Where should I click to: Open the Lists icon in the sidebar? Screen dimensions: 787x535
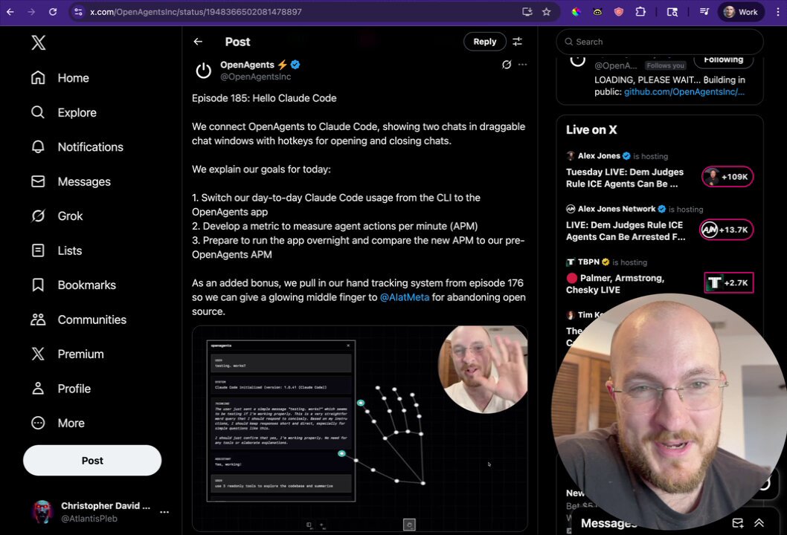[38, 250]
